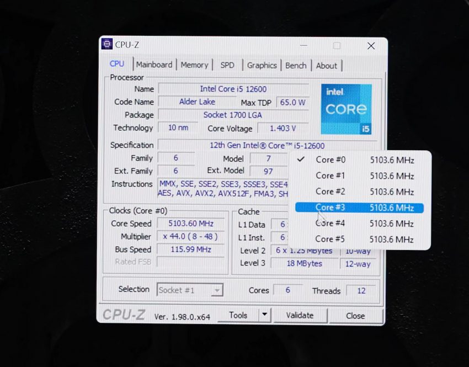The height and width of the screenshot is (367, 469).
Task: Click the Threads value 12
Action: (361, 291)
